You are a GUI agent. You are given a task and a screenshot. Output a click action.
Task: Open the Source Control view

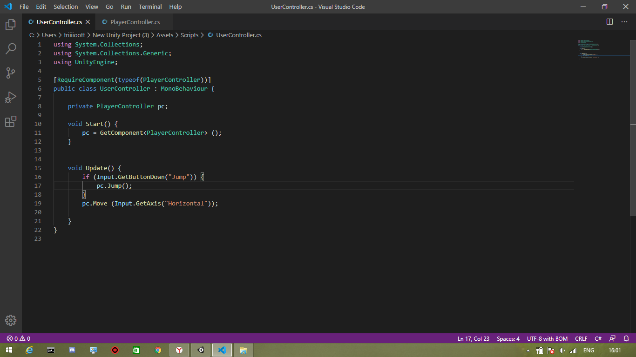coord(11,73)
